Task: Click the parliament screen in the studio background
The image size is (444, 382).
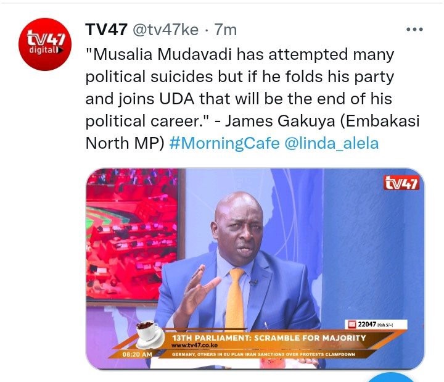Action: [133, 235]
